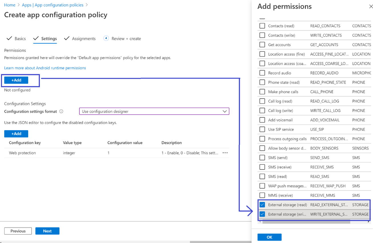
Task: Select the Make phone calls checkbox
Action: (x=262, y=92)
